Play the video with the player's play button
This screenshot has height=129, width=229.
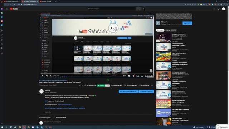point(42,76)
